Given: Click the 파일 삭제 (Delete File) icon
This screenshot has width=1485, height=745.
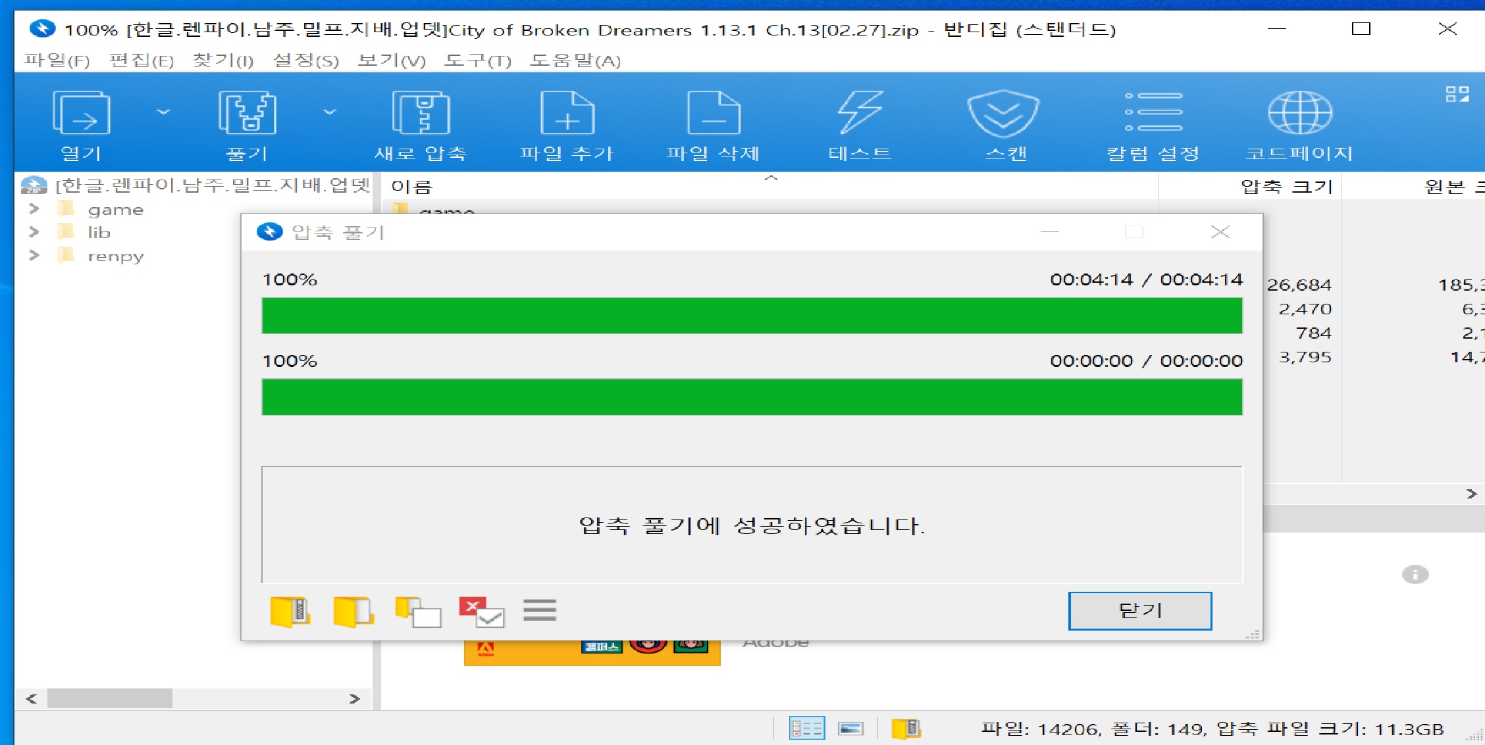Looking at the screenshot, I should (714, 113).
